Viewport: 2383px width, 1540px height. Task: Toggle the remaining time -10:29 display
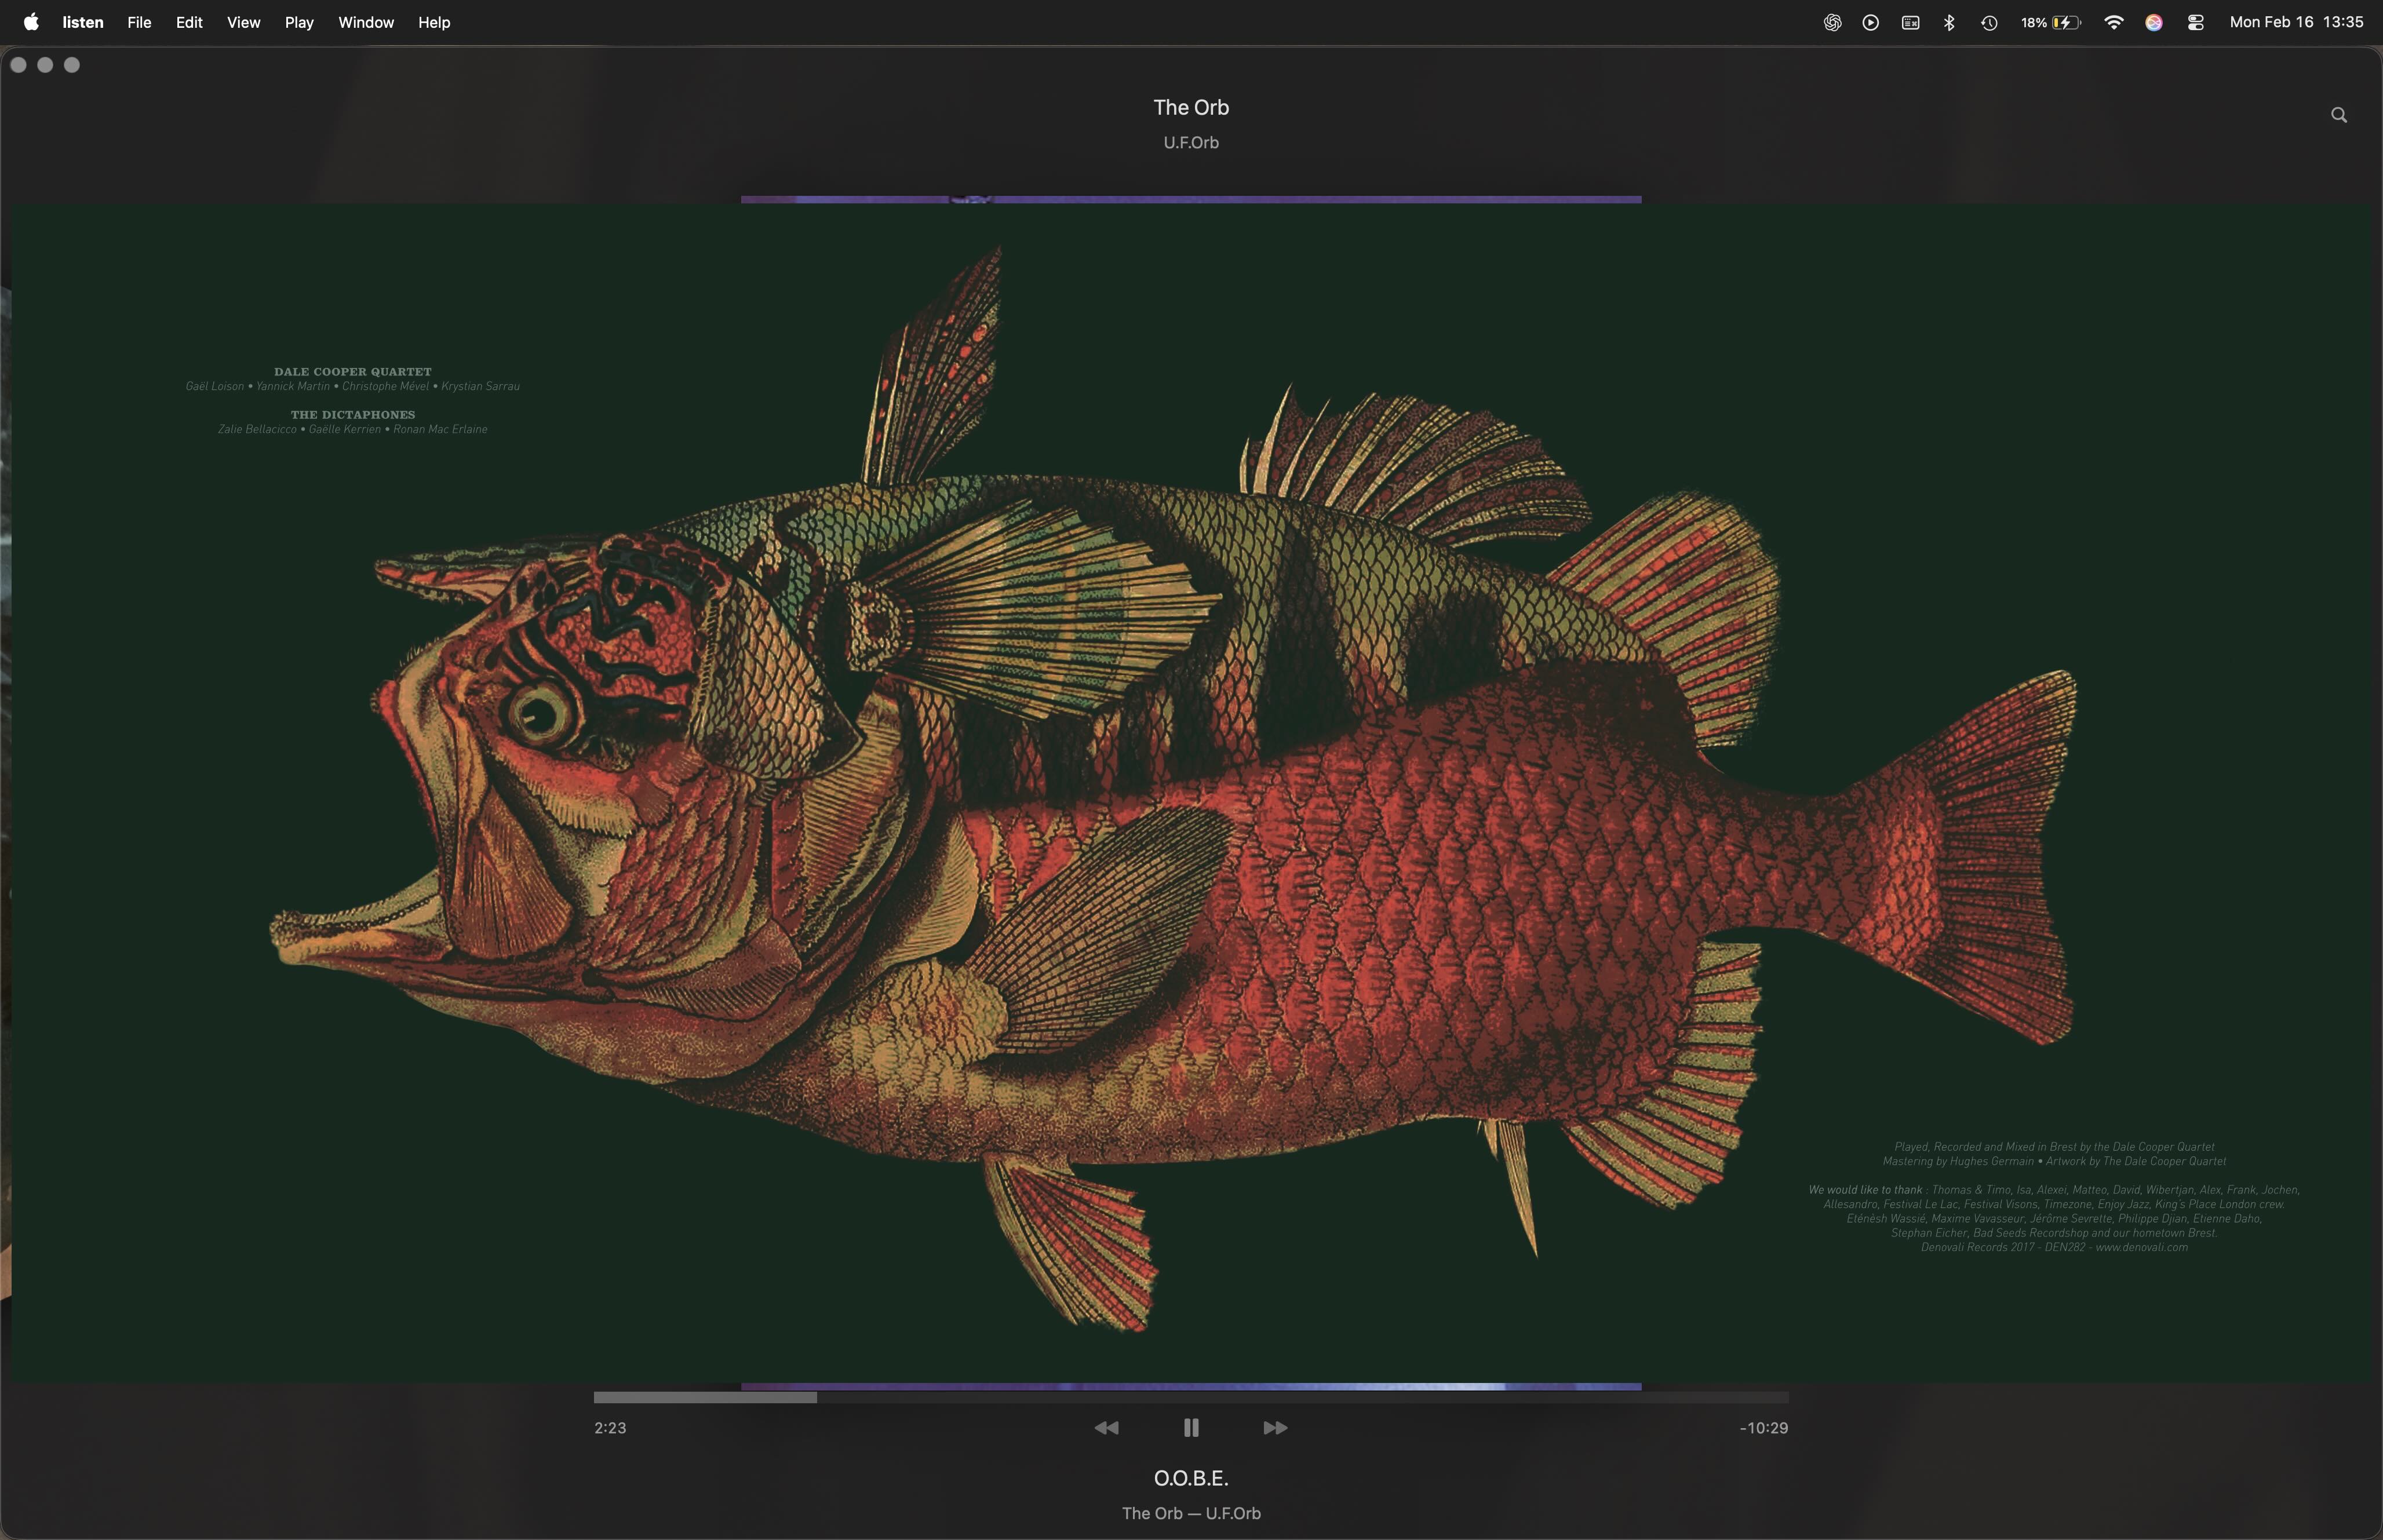(1763, 1428)
